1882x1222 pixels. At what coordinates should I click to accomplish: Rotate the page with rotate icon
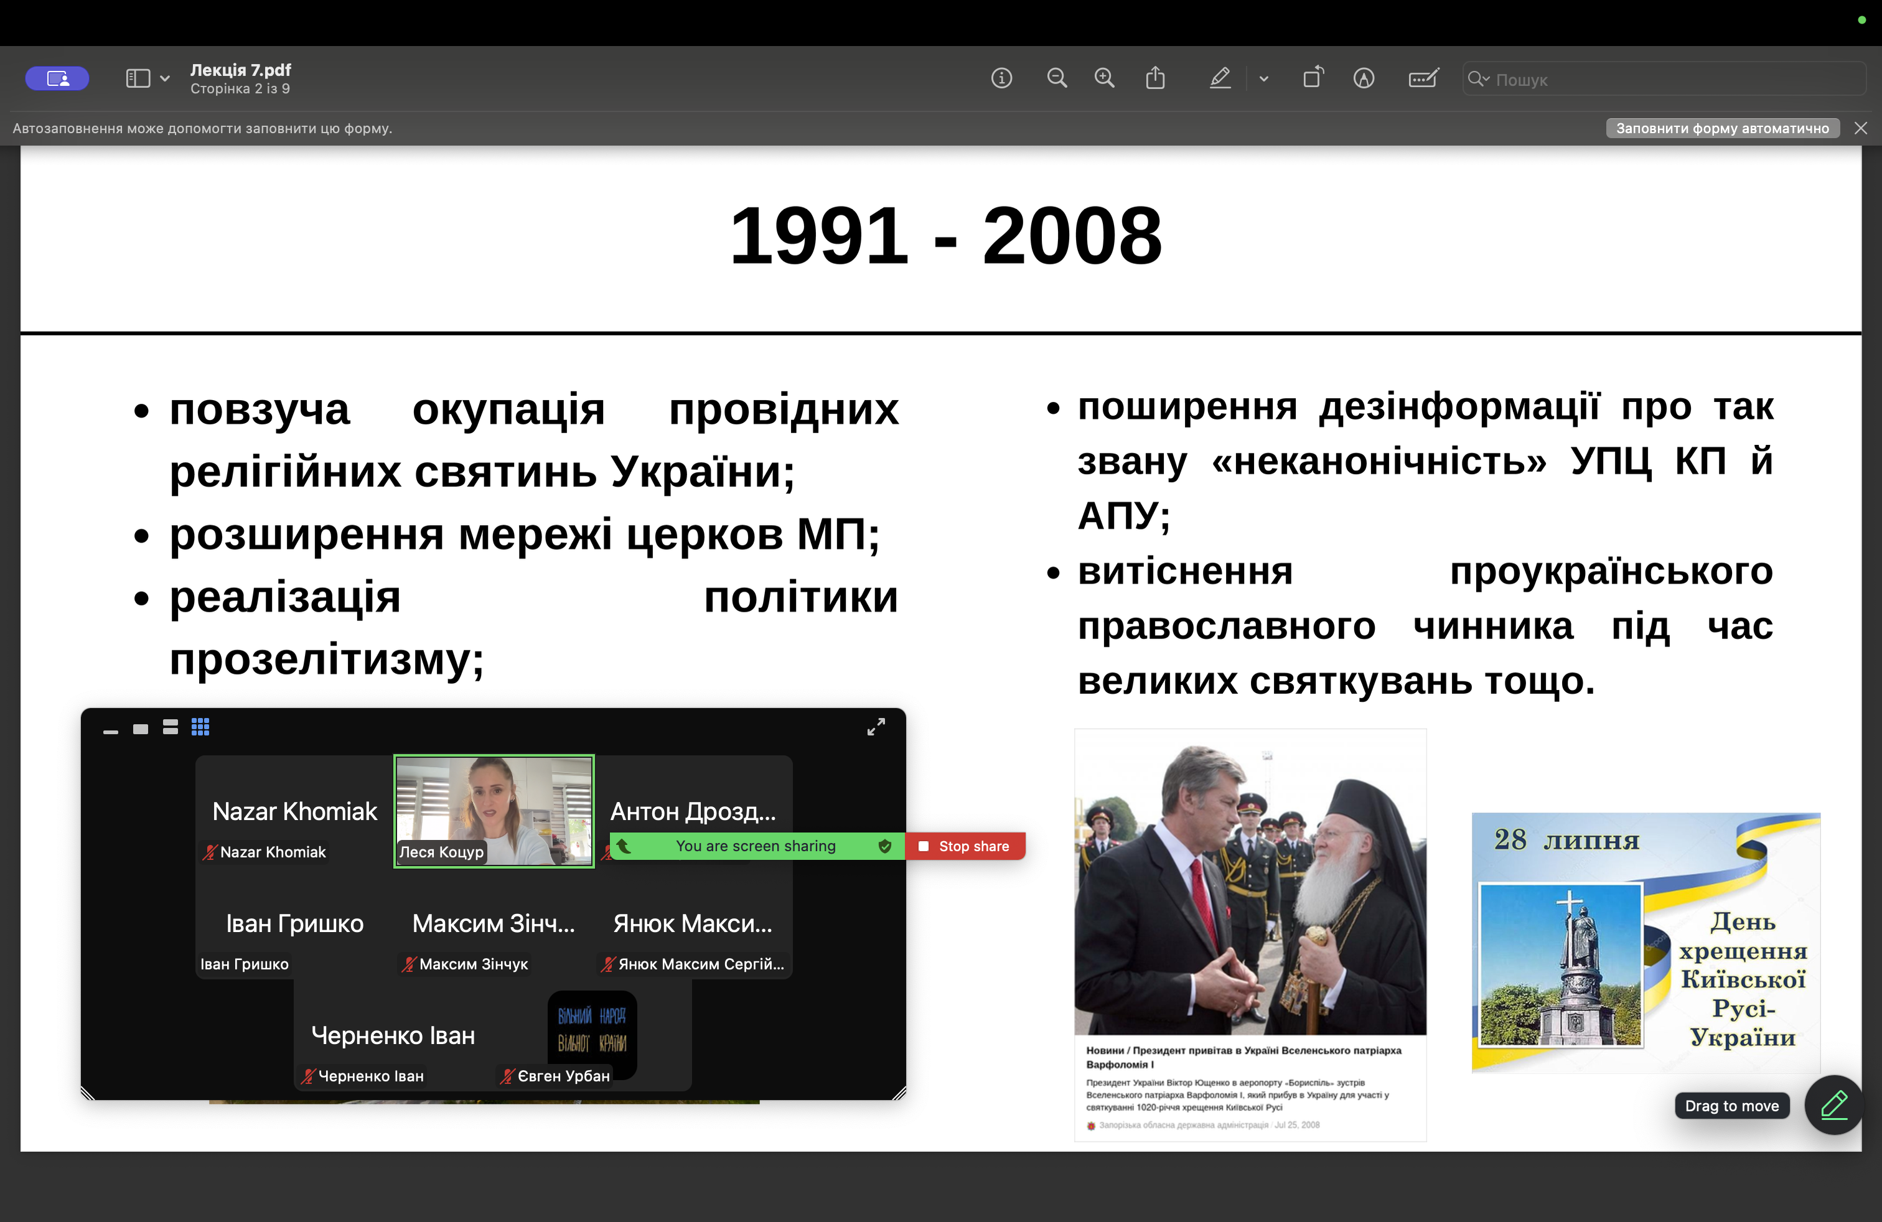coord(1313,77)
